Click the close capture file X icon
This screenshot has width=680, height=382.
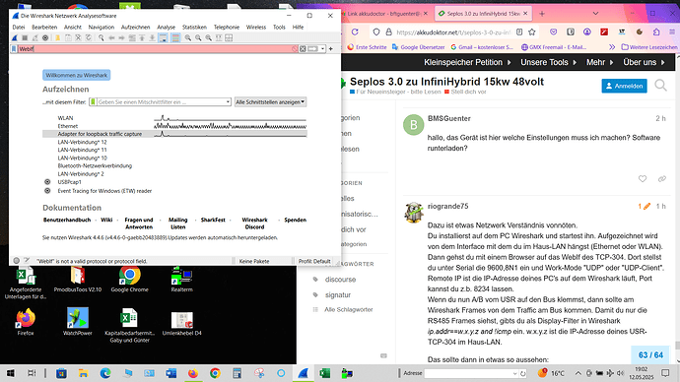click(x=78, y=38)
